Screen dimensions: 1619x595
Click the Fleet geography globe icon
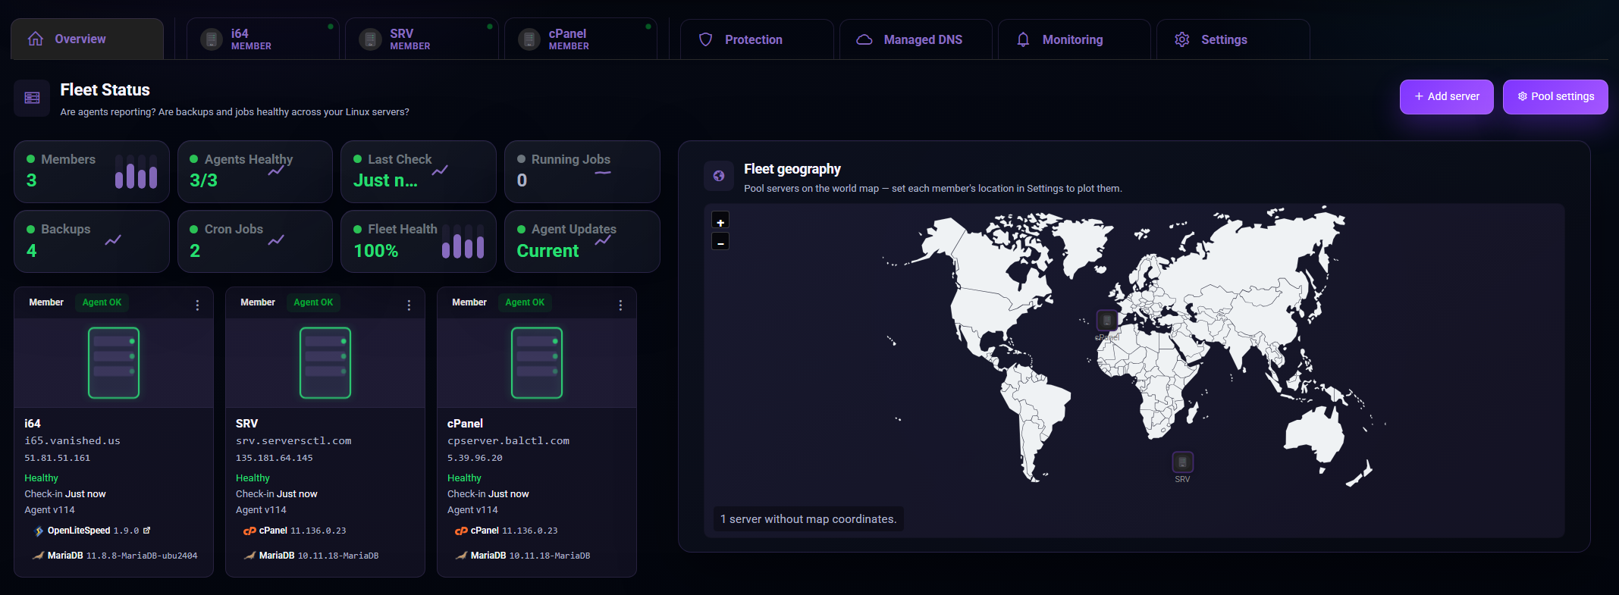(x=719, y=176)
